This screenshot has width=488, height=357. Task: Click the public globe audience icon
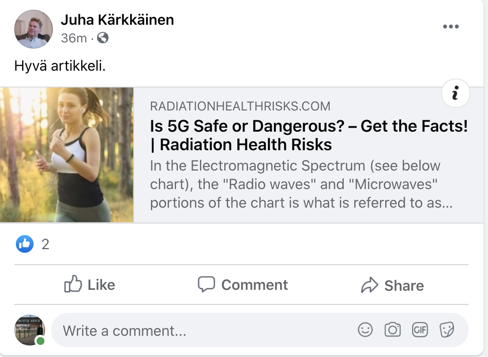tap(103, 38)
